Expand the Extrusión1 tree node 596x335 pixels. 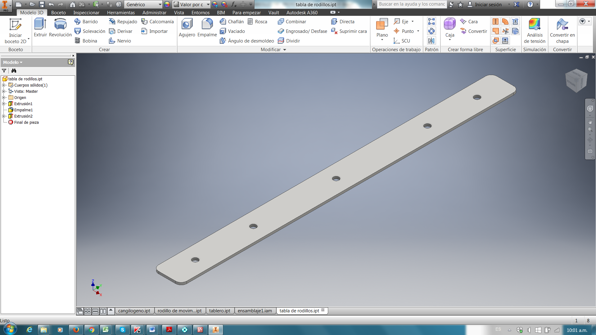pyautogui.click(x=4, y=104)
